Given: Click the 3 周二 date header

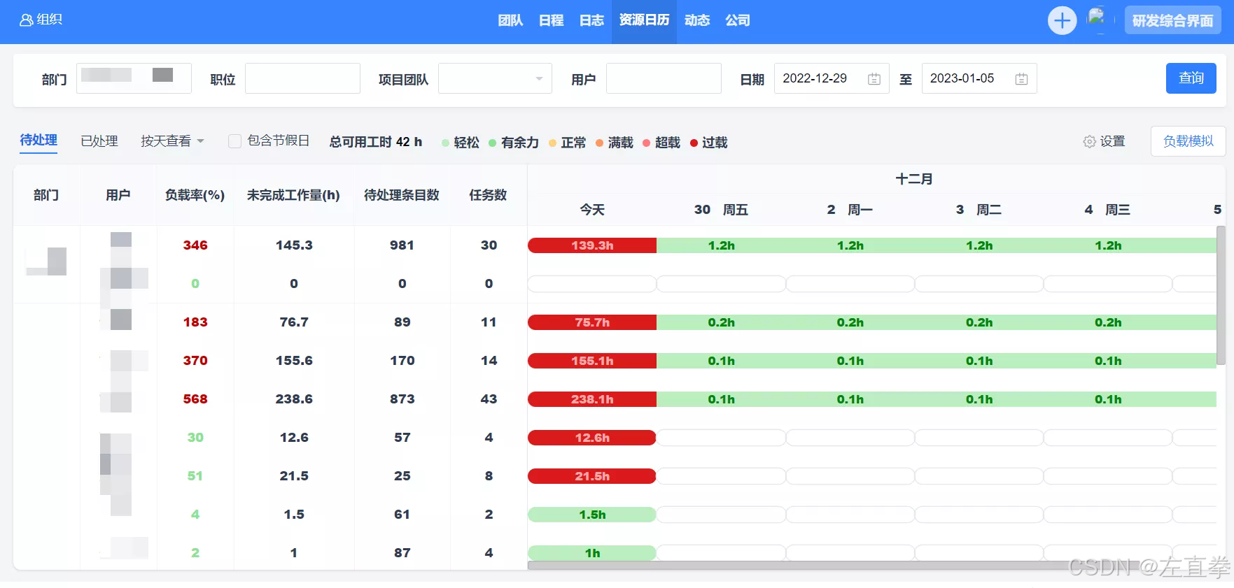Looking at the screenshot, I should (x=979, y=210).
